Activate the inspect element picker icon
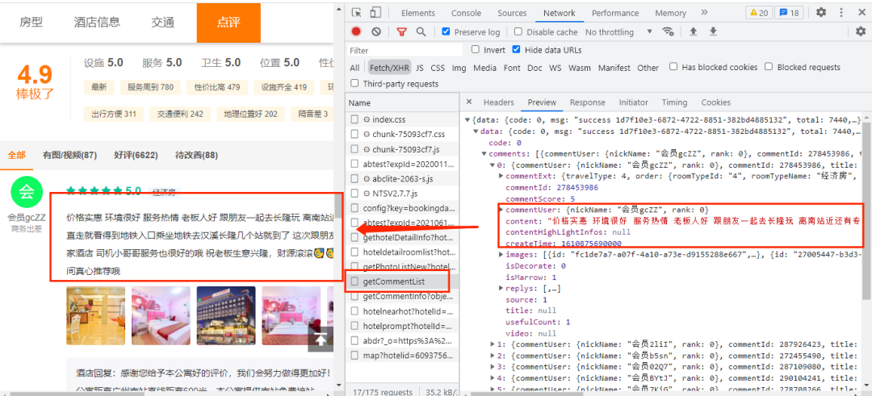This screenshot has width=872, height=396. click(x=357, y=13)
